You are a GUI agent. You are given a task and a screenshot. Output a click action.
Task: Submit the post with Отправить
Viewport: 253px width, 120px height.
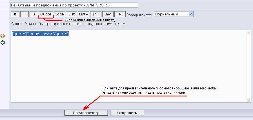[127, 113]
